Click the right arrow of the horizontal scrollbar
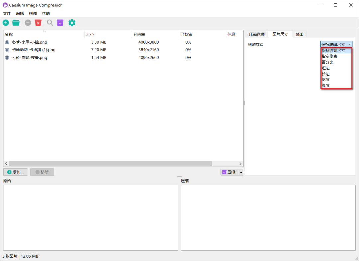The image size is (359, 261). pos(240,164)
